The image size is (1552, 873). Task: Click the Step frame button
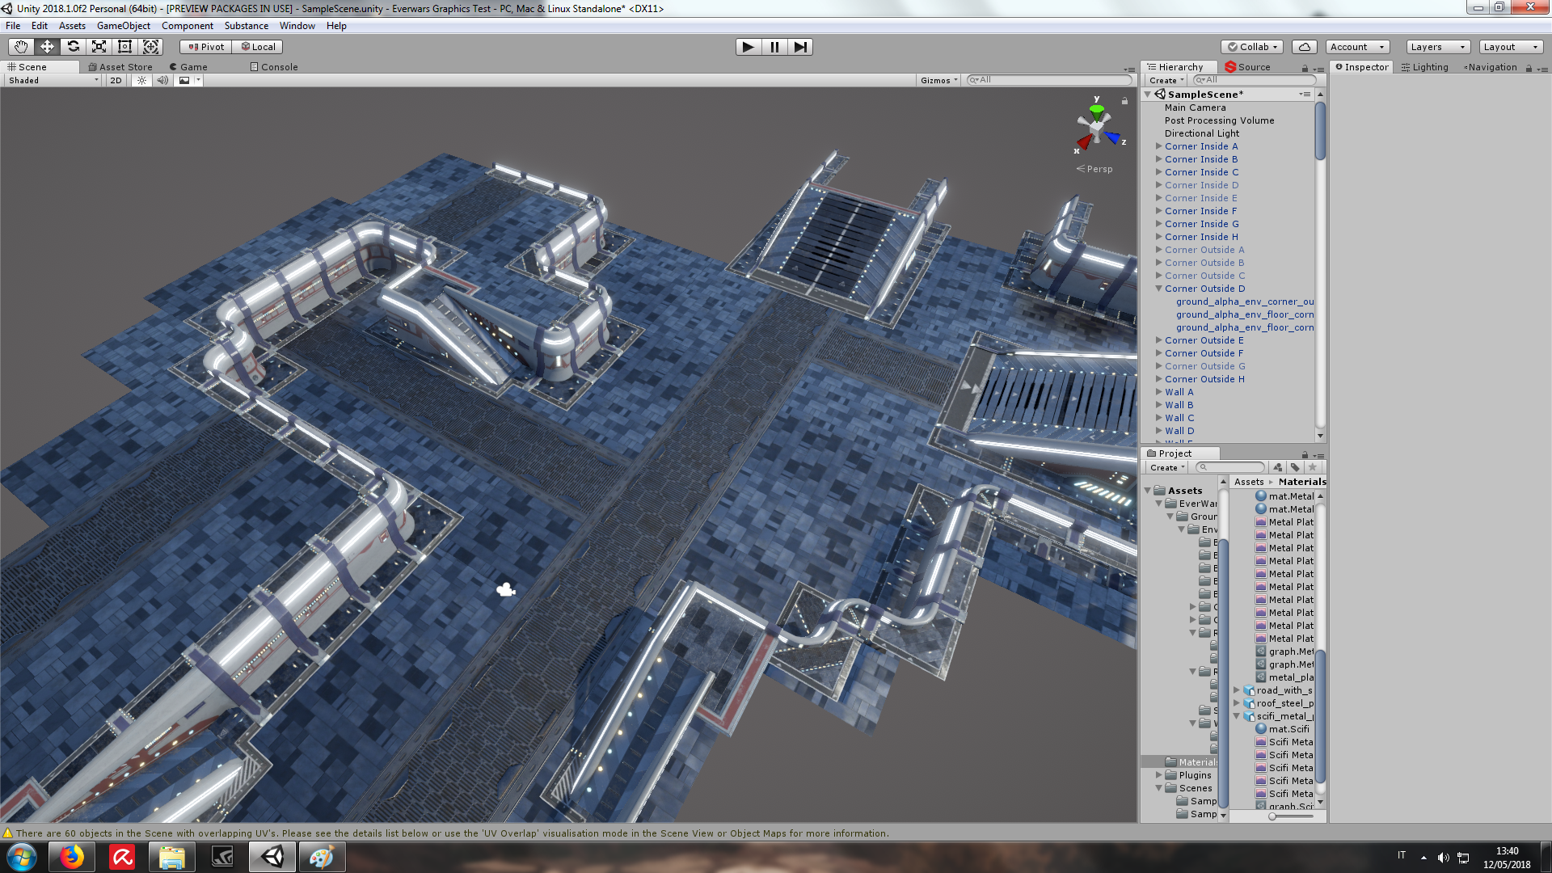(x=799, y=47)
